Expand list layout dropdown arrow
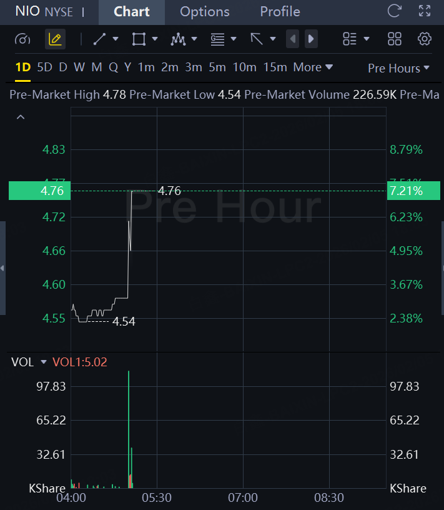The image size is (444, 510). click(x=367, y=39)
